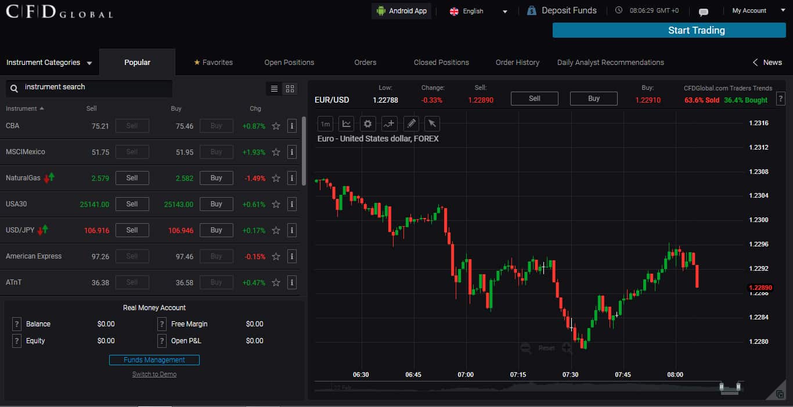Show info for ATnT instrument
The image size is (793, 407).
[292, 282]
